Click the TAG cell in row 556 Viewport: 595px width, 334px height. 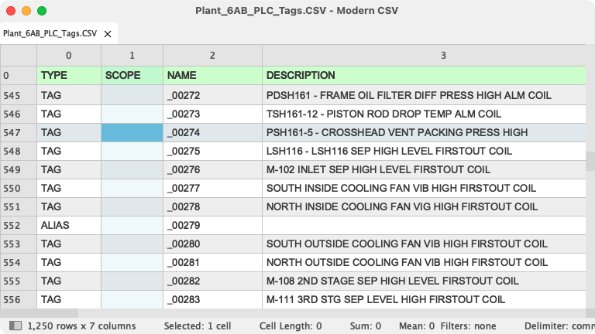coord(69,299)
